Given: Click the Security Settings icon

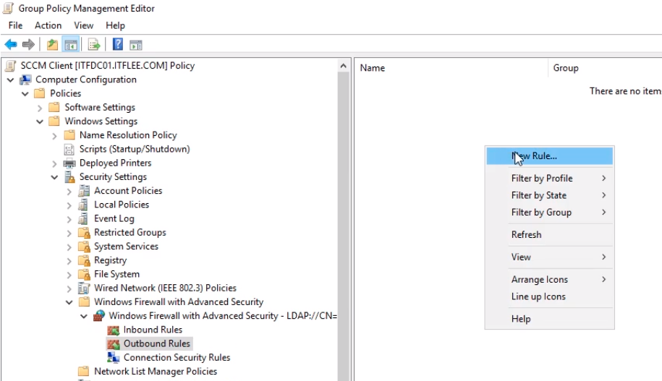Looking at the screenshot, I should [69, 177].
